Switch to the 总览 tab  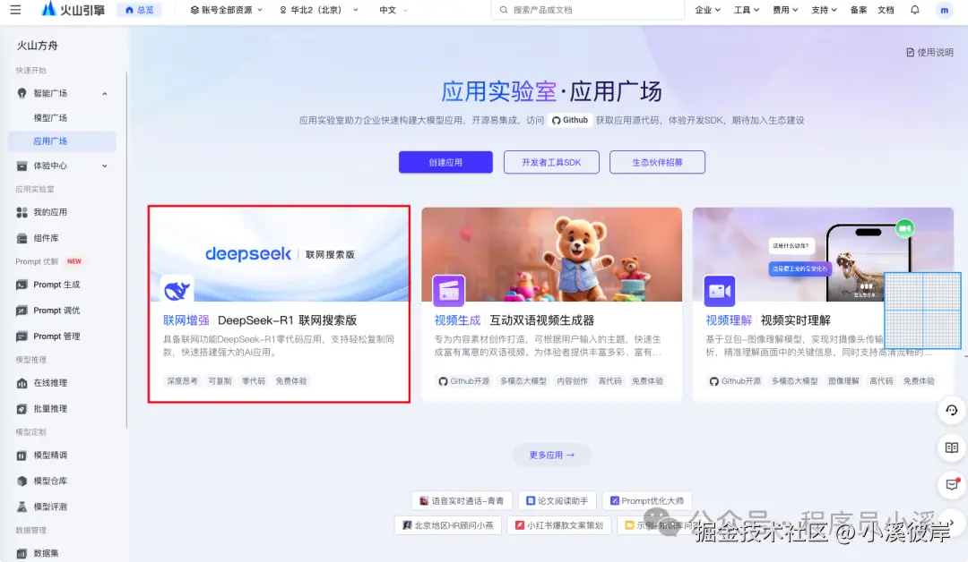(138, 10)
